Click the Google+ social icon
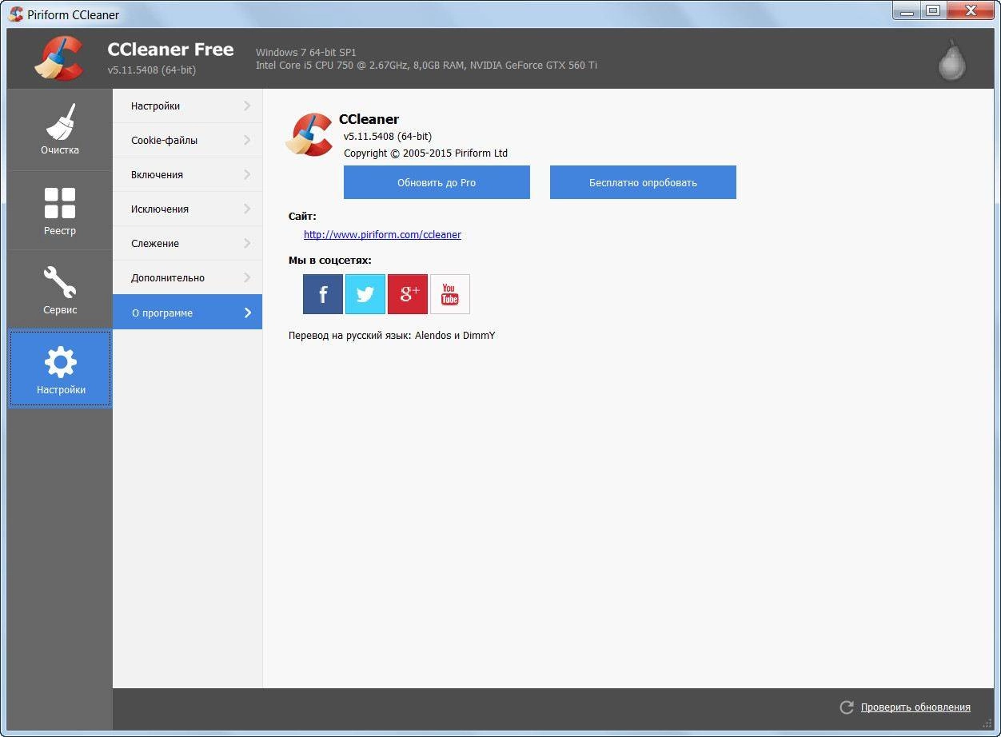The image size is (1001, 737). (408, 294)
